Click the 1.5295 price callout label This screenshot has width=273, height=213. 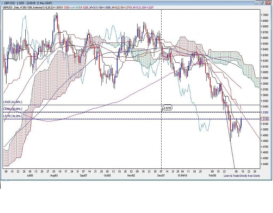click(x=167, y=108)
